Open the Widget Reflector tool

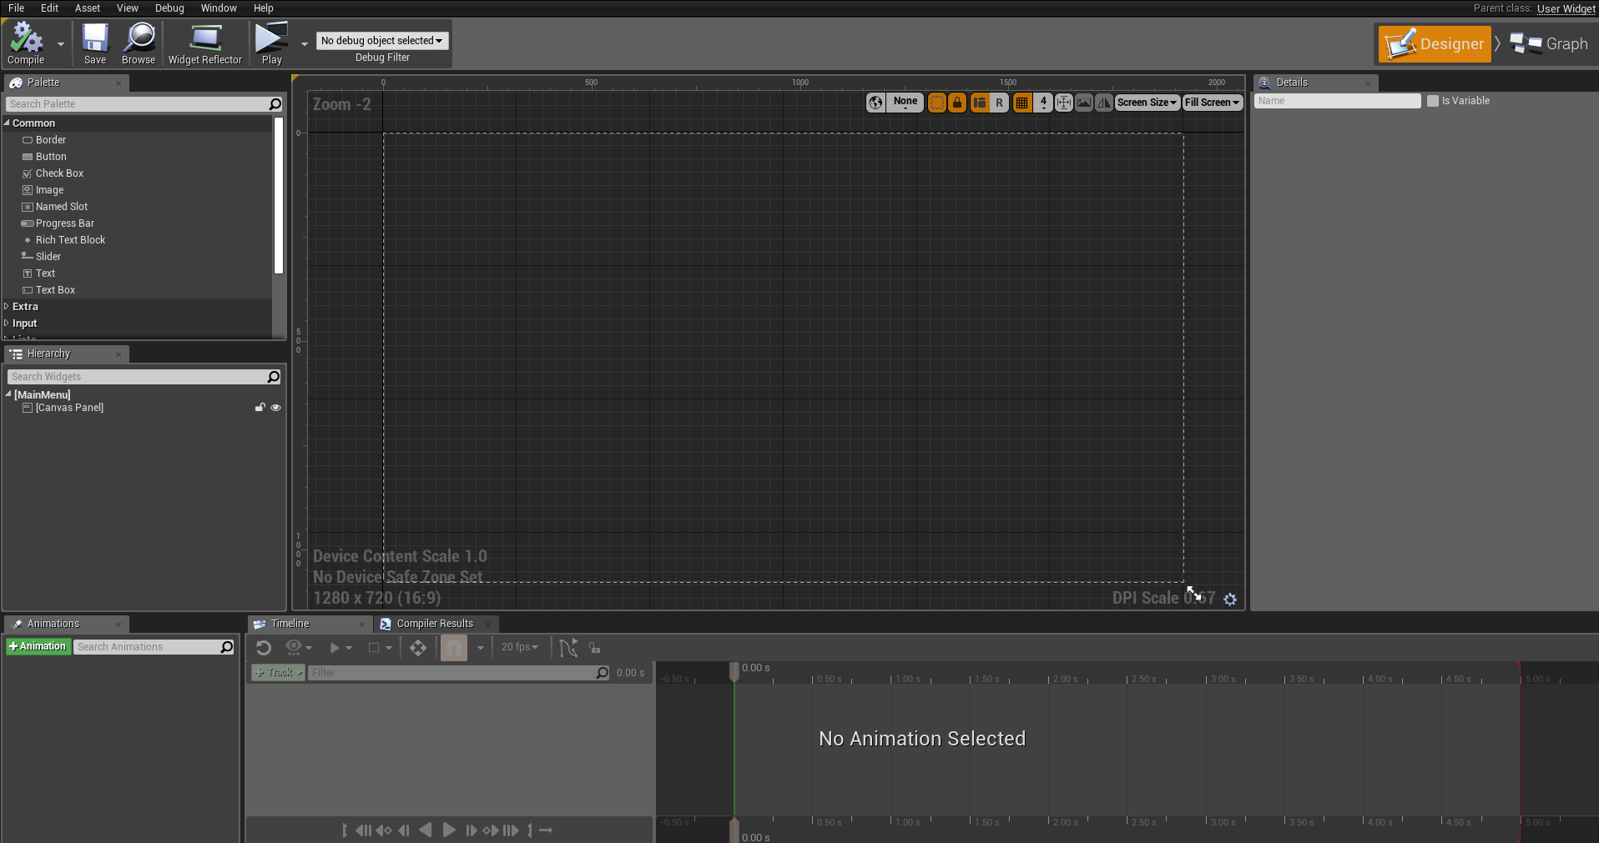click(x=204, y=44)
